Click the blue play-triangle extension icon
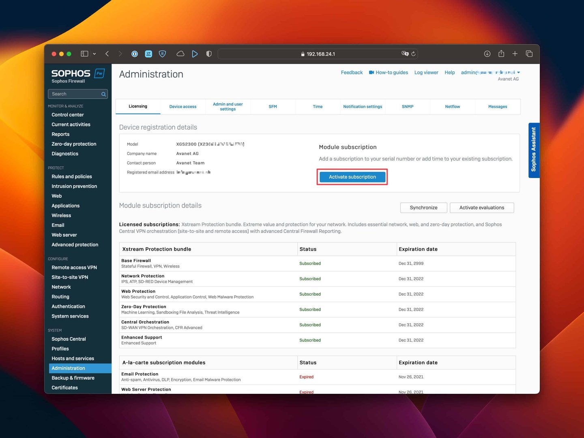The height and width of the screenshot is (438, 584). pos(195,54)
